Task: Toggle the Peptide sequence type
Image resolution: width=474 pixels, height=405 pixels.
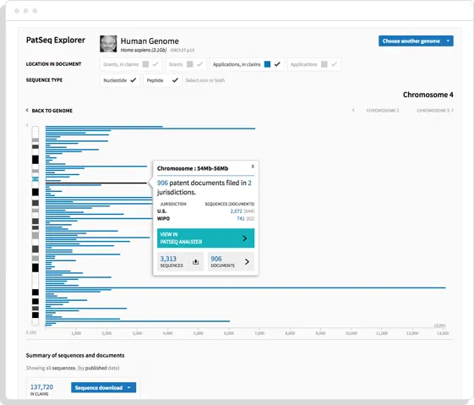Action: 162,80
